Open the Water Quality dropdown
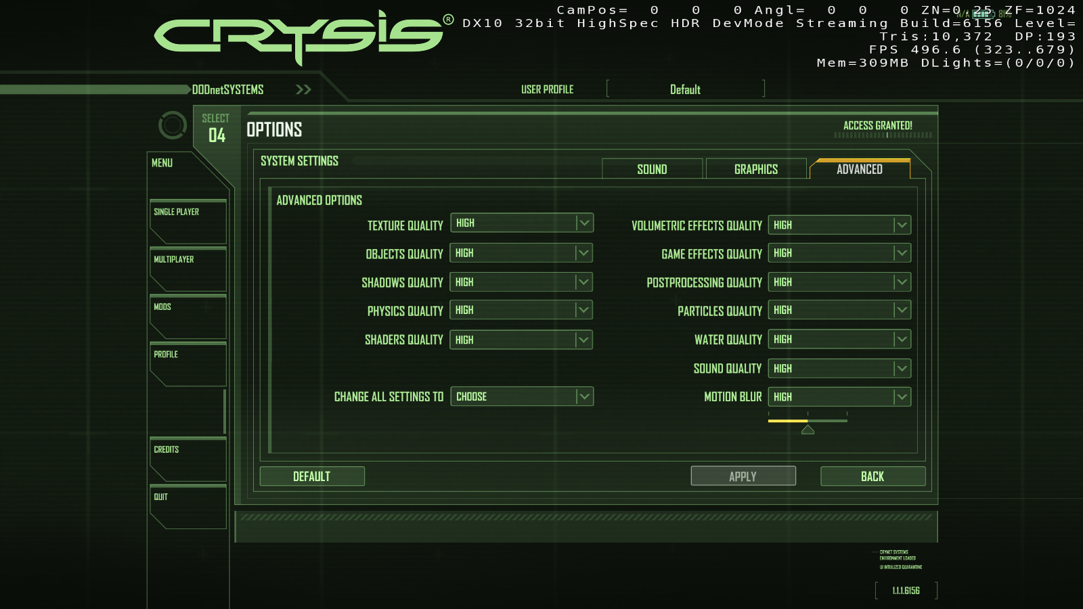 (x=839, y=340)
